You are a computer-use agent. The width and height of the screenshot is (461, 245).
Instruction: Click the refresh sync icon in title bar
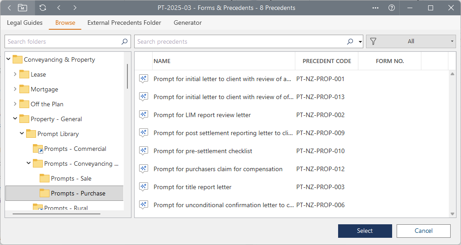pos(43,8)
